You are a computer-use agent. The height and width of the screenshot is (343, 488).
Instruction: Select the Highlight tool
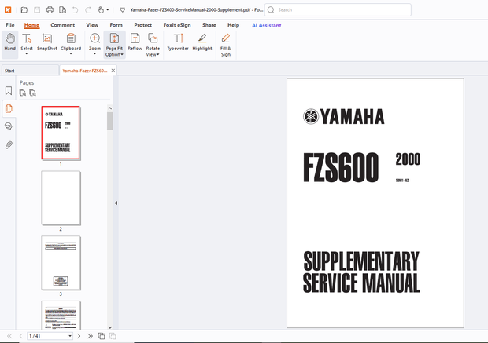pos(202,42)
